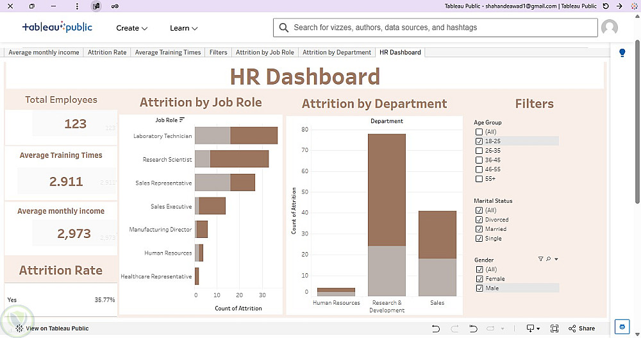
Task: Expand the Learn dropdown menu
Action: click(x=183, y=28)
